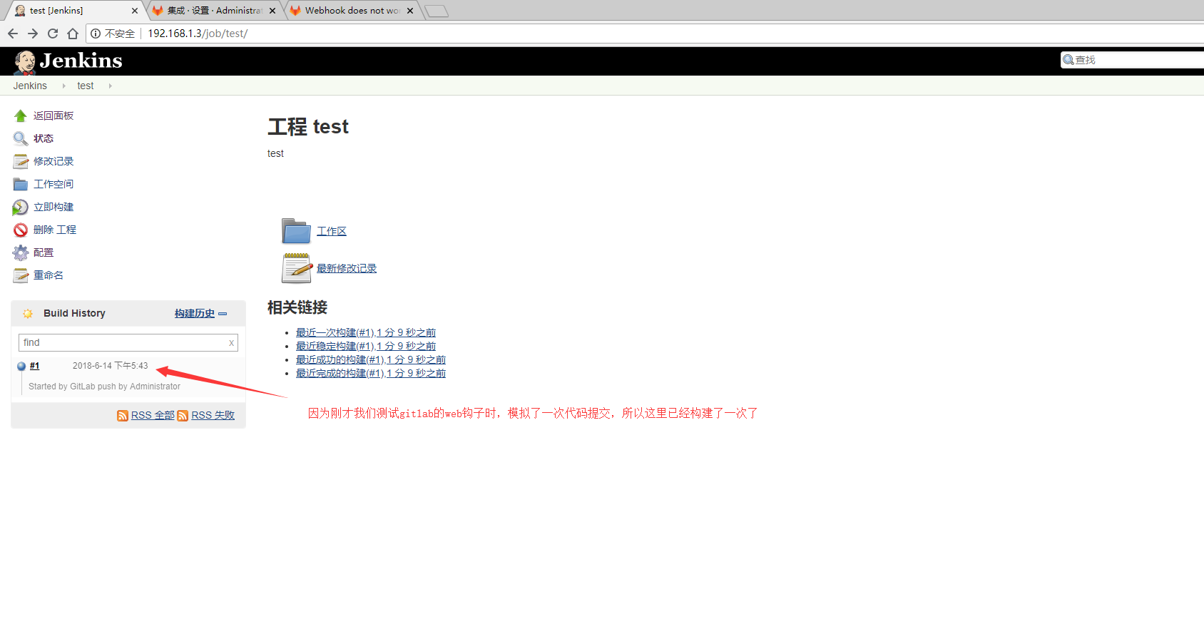
Task: Click the Jenkins butler logo icon
Action: (x=25, y=63)
